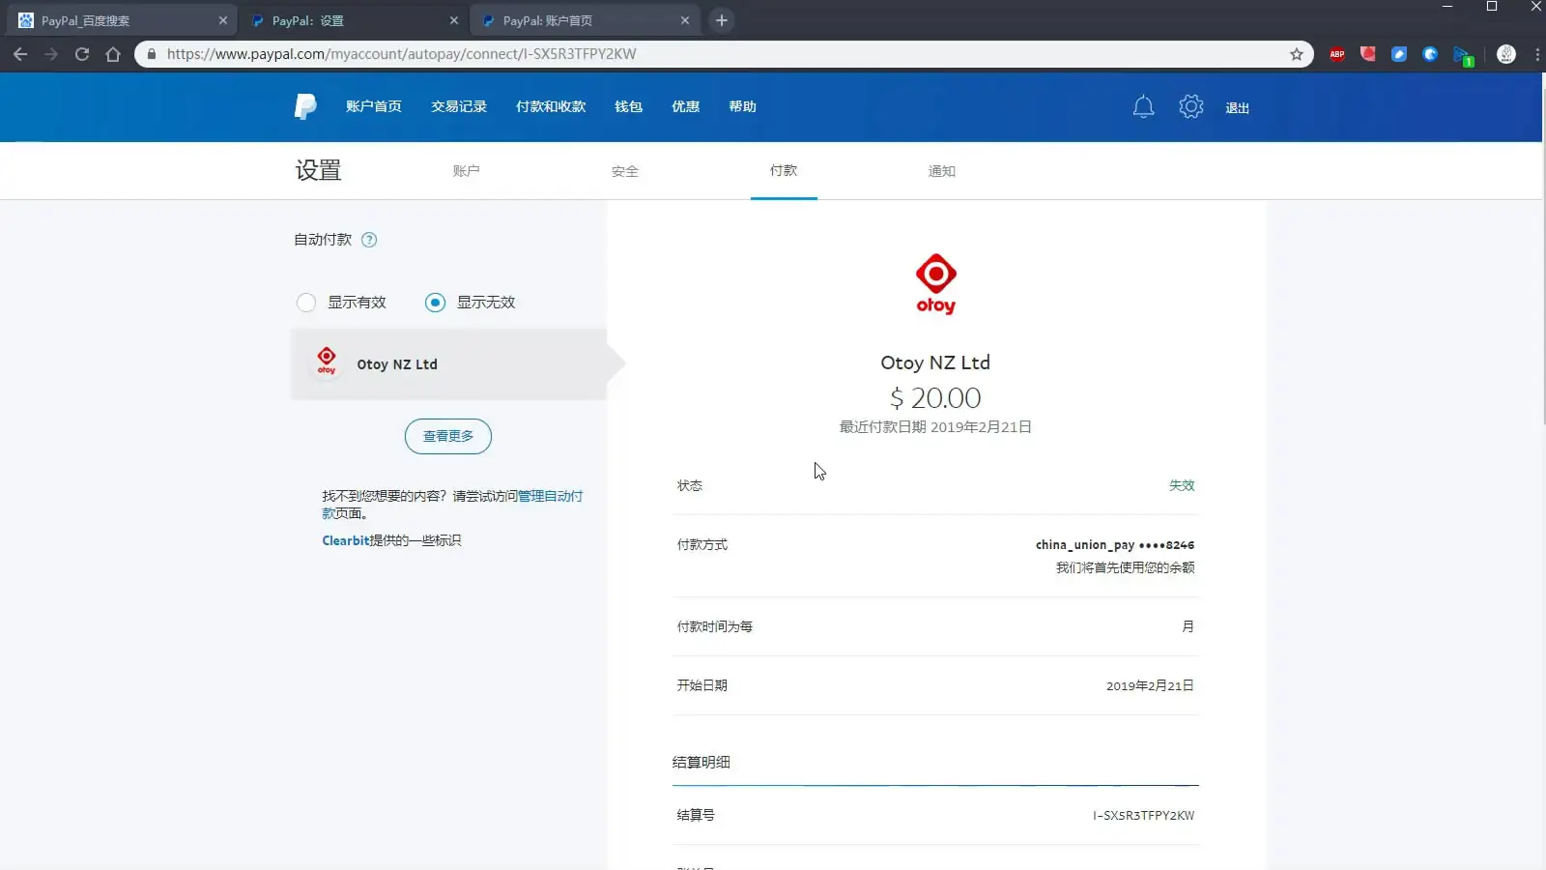
Task: View site info via the padlock icon
Action: click(152, 54)
